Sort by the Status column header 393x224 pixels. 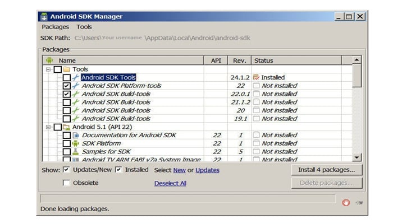point(296,60)
